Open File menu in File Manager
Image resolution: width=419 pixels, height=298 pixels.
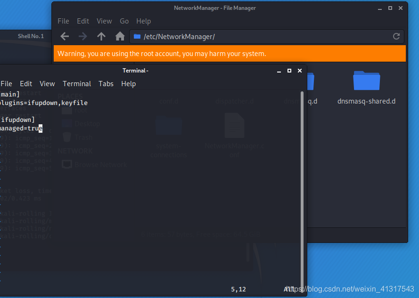63,21
